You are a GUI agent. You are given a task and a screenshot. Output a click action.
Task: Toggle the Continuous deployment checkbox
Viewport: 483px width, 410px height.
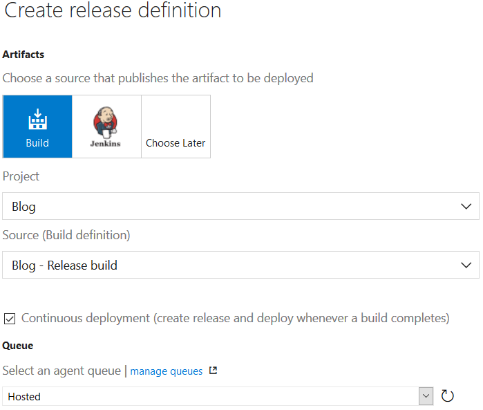[x=10, y=319]
